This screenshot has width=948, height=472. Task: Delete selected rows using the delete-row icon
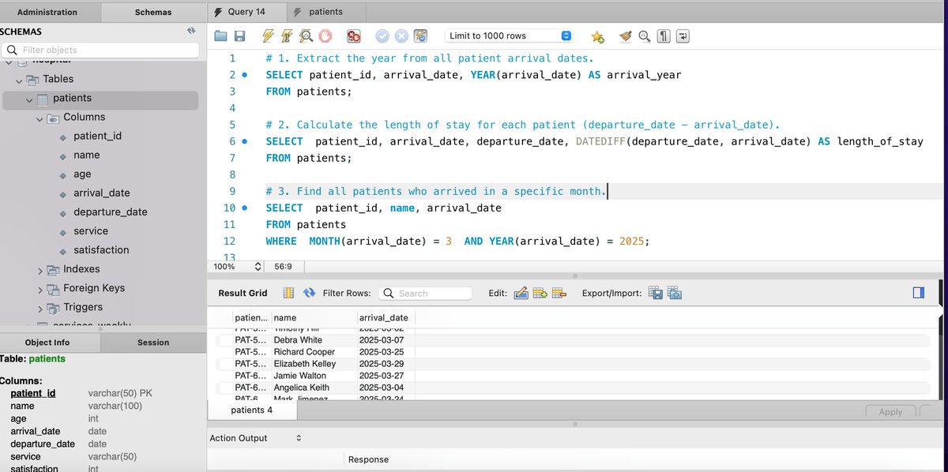559,293
